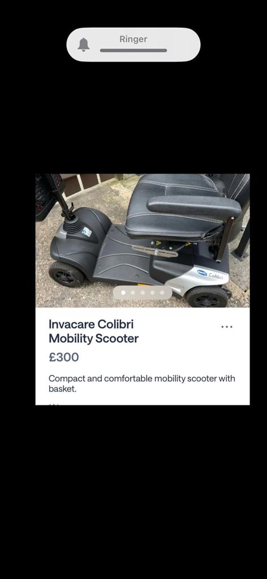This screenshot has height=579, width=267.
Task: Tap the blue sticker on the tiller base
Action: tap(87, 231)
